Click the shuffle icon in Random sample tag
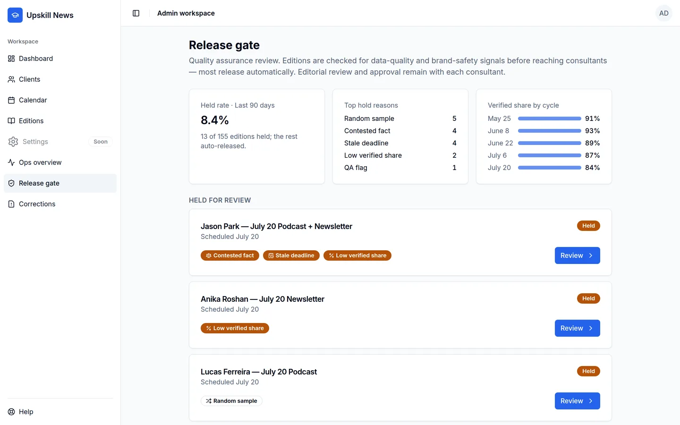This screenshot has height=425, width=680. (x=209, y=401)
